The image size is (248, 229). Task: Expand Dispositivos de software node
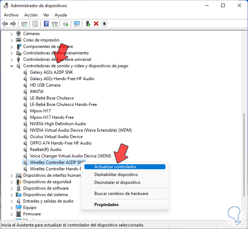(x=11, y=189)
